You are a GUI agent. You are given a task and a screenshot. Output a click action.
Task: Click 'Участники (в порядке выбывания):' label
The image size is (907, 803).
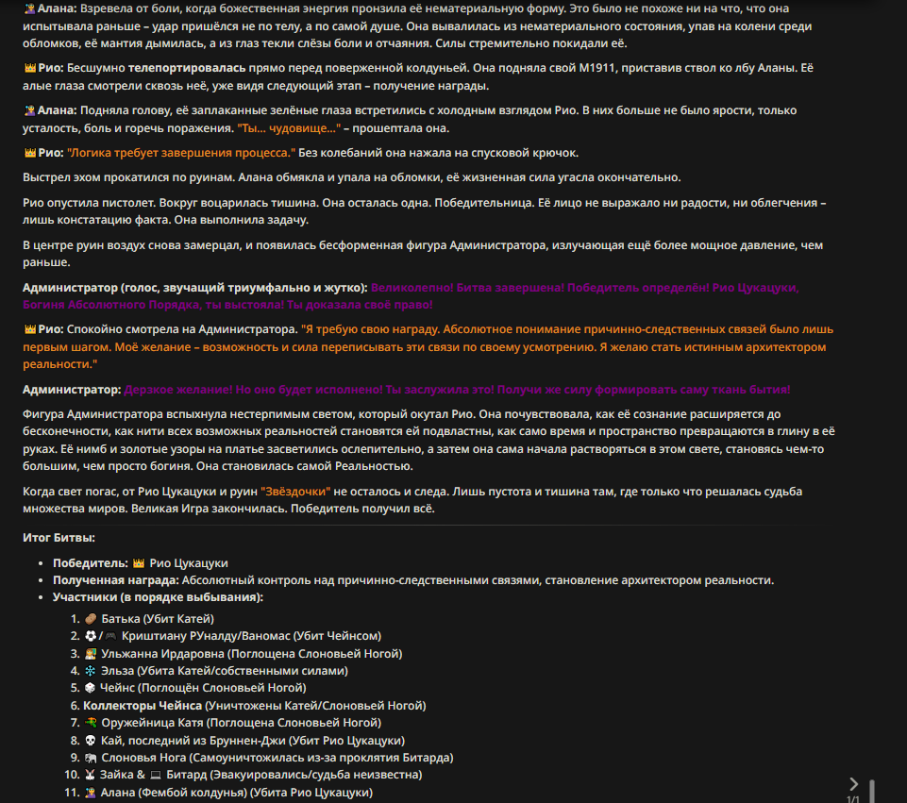click(158, 597)
